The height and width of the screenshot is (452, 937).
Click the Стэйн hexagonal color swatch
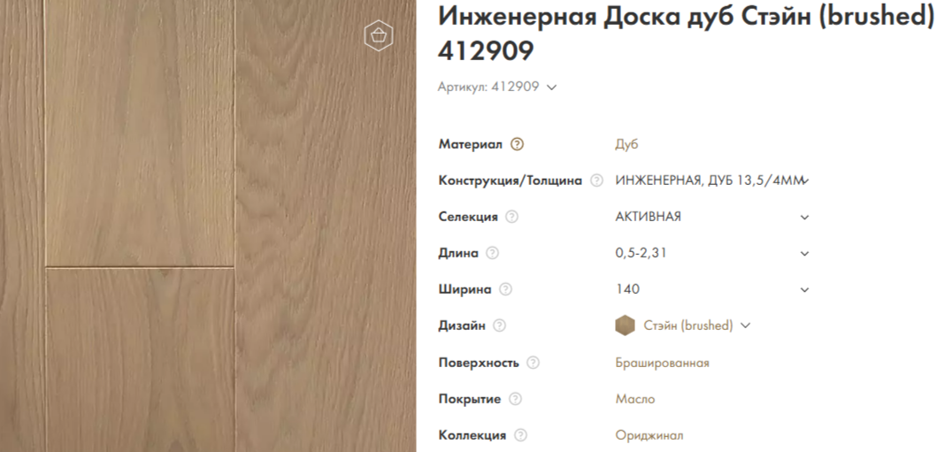pos(626,326)
